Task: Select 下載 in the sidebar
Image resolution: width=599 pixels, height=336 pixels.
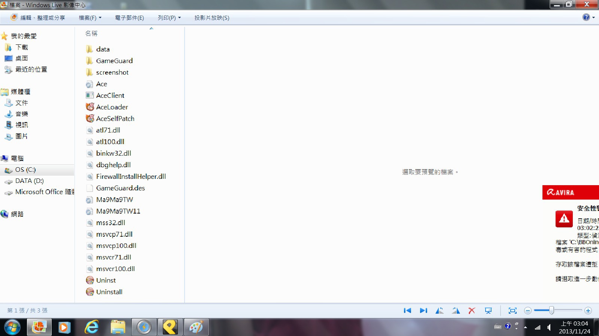Action: pyautogui.click(x=22, y=47)
